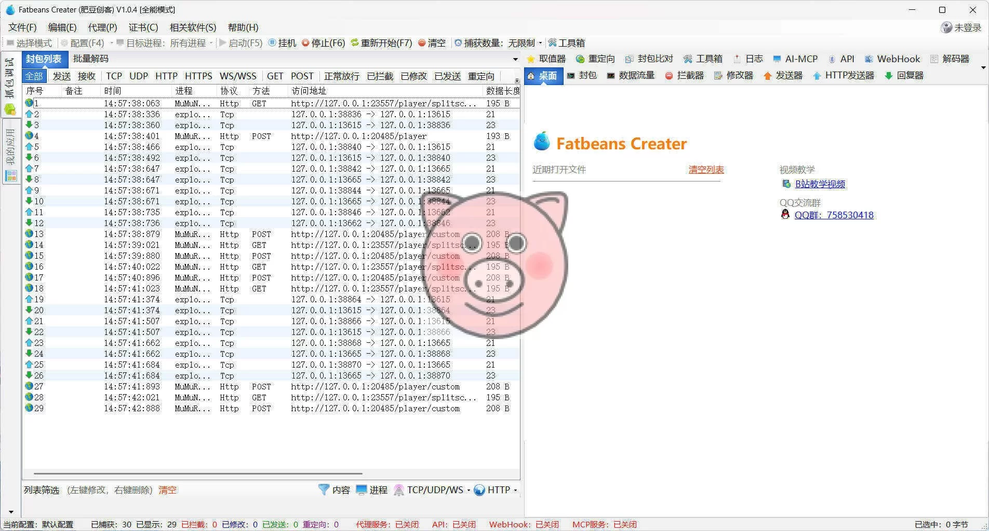Open the 发送器 tab
The height and width of the screenshot is (531, 989).
pyautogui.click(x=783, y=76)
